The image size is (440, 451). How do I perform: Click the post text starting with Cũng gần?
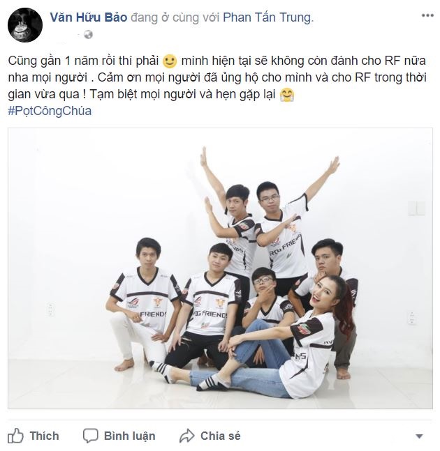tap(217, 77)
